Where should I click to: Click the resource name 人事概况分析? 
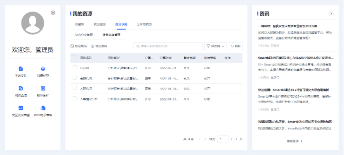click(x=89, y=99)
